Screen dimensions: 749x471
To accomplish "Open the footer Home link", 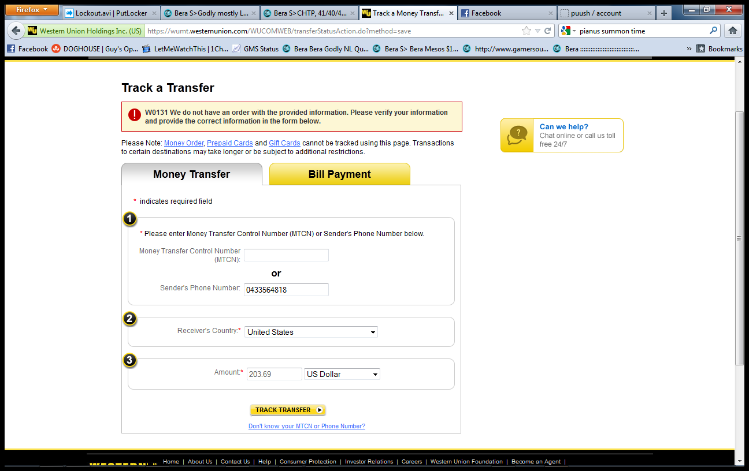I will pyautogui.click(x=171, y=462).
